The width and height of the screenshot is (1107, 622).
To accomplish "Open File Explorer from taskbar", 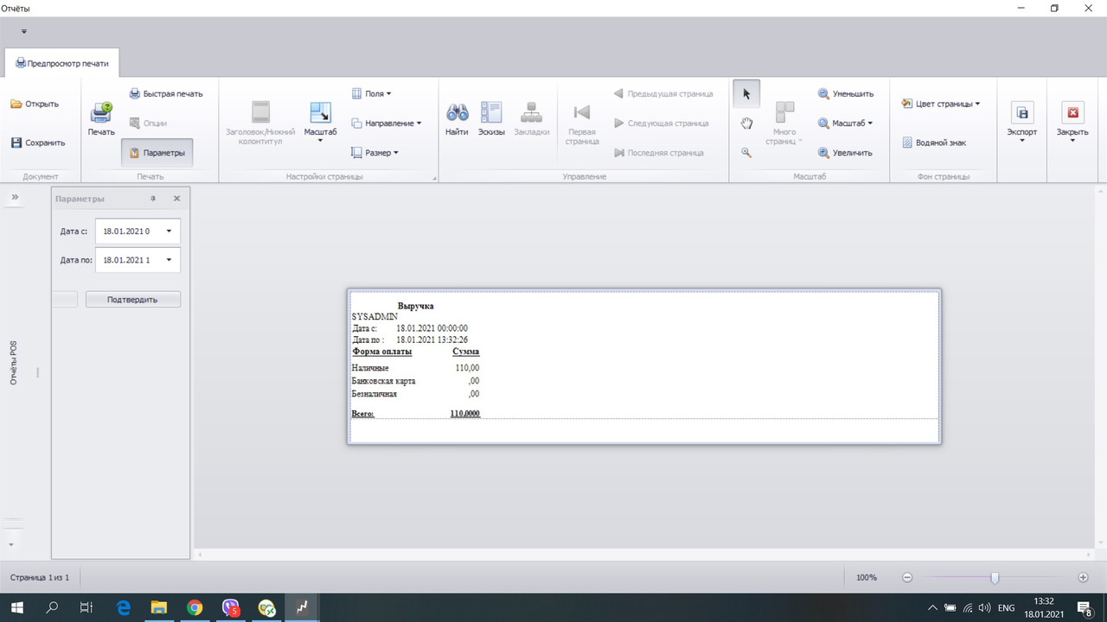I will pyautogui.click(x=158, y=607).
